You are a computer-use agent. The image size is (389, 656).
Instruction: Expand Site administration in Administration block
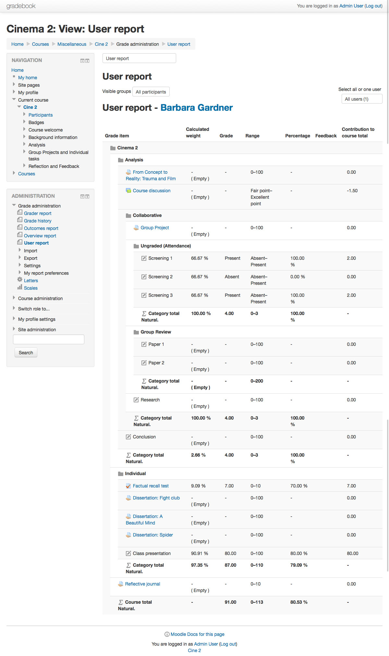click(x=14, y=329)
